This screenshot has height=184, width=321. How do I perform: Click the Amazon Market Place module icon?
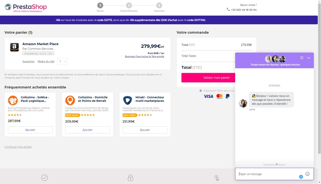(14, 47)
